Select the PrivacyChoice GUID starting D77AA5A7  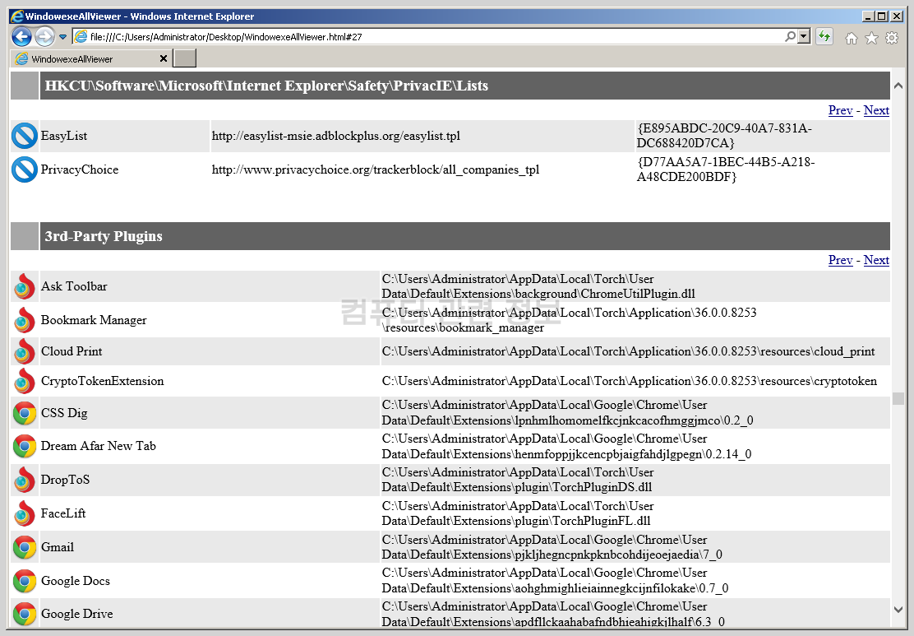pos(726,169)
